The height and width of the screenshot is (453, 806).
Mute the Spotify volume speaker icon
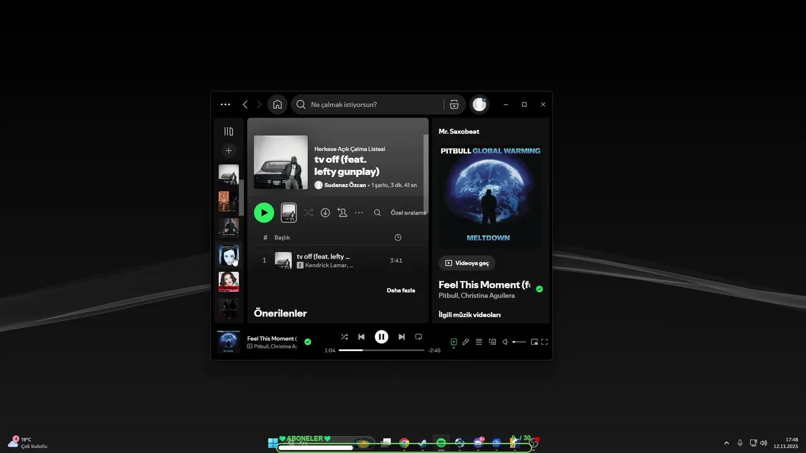pos(505,342)
